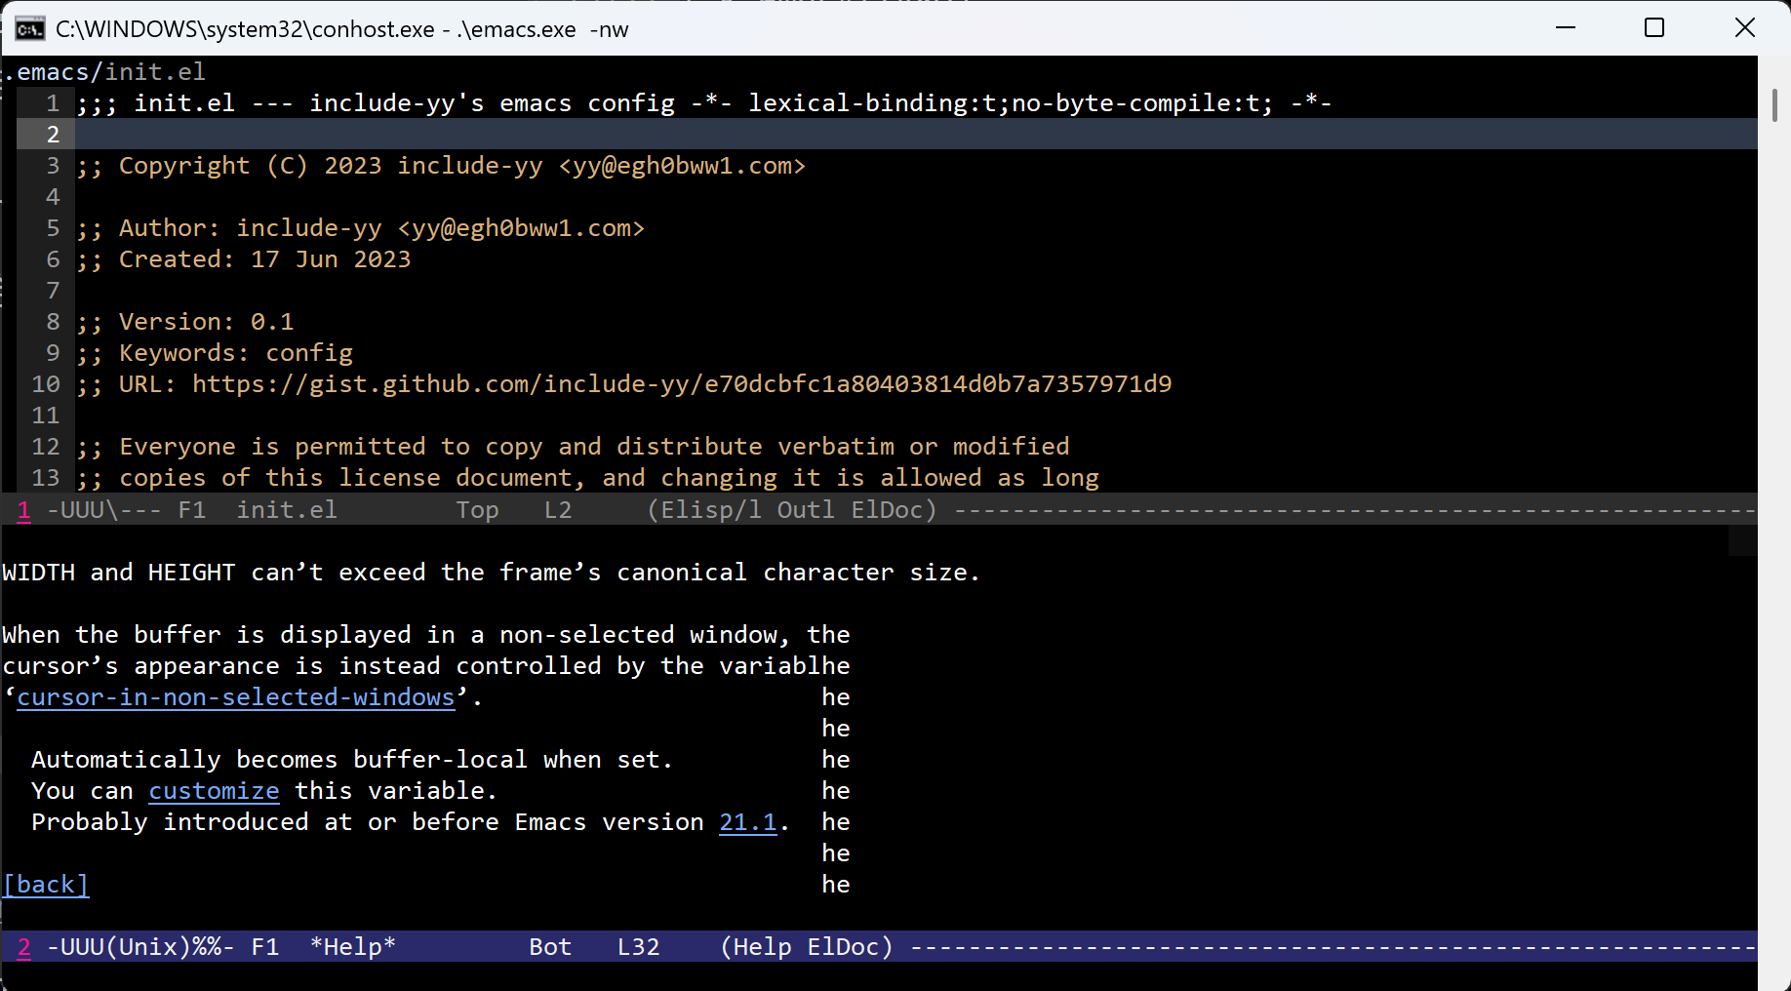The image size is (1791, 991).
Task: Click the .emacs/init.el header path
Action: tap(105, 72)
